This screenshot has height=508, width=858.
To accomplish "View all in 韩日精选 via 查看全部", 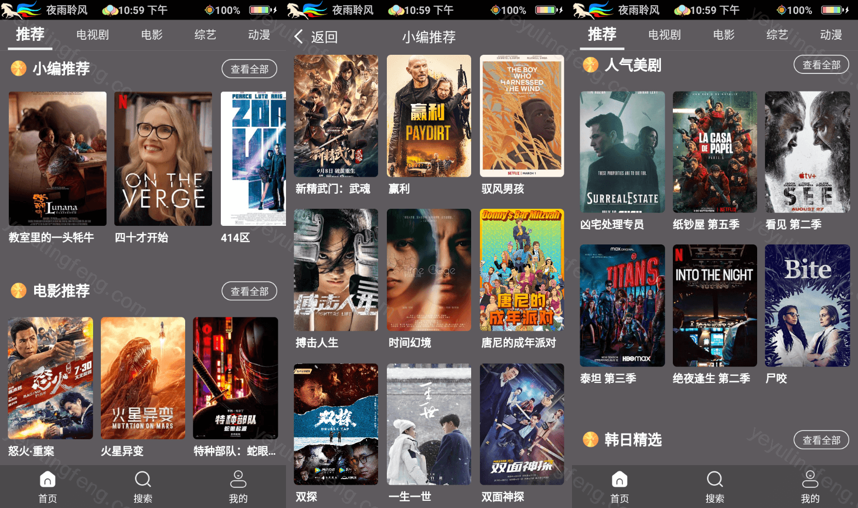I will (821, 440).
